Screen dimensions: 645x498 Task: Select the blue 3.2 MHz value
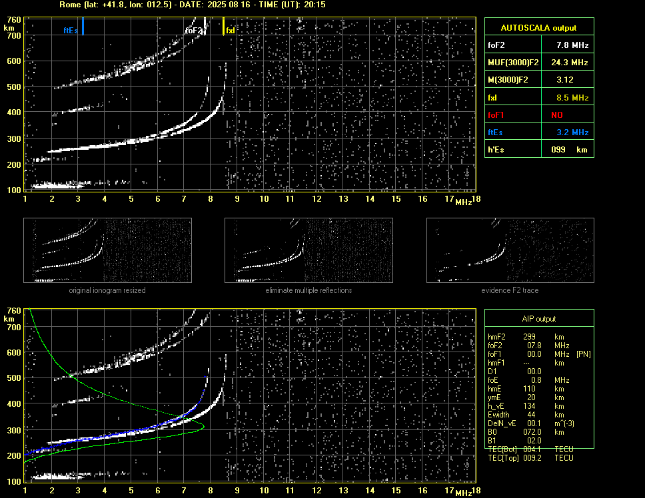point(572,132)
